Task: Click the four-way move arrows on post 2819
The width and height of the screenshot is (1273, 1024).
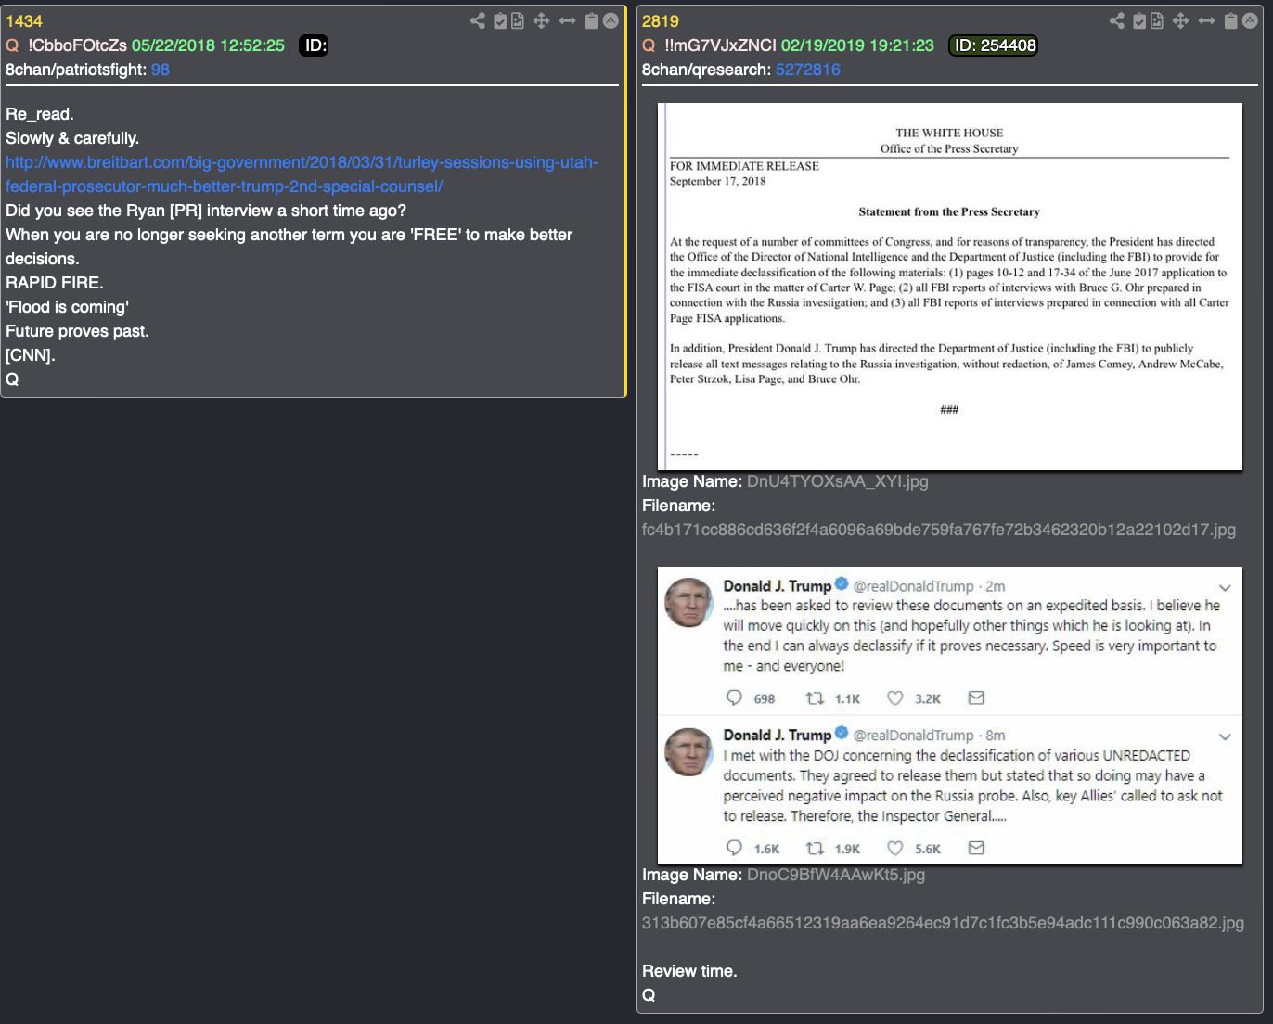Action: pyautogui.click(x=1180, y=20)
